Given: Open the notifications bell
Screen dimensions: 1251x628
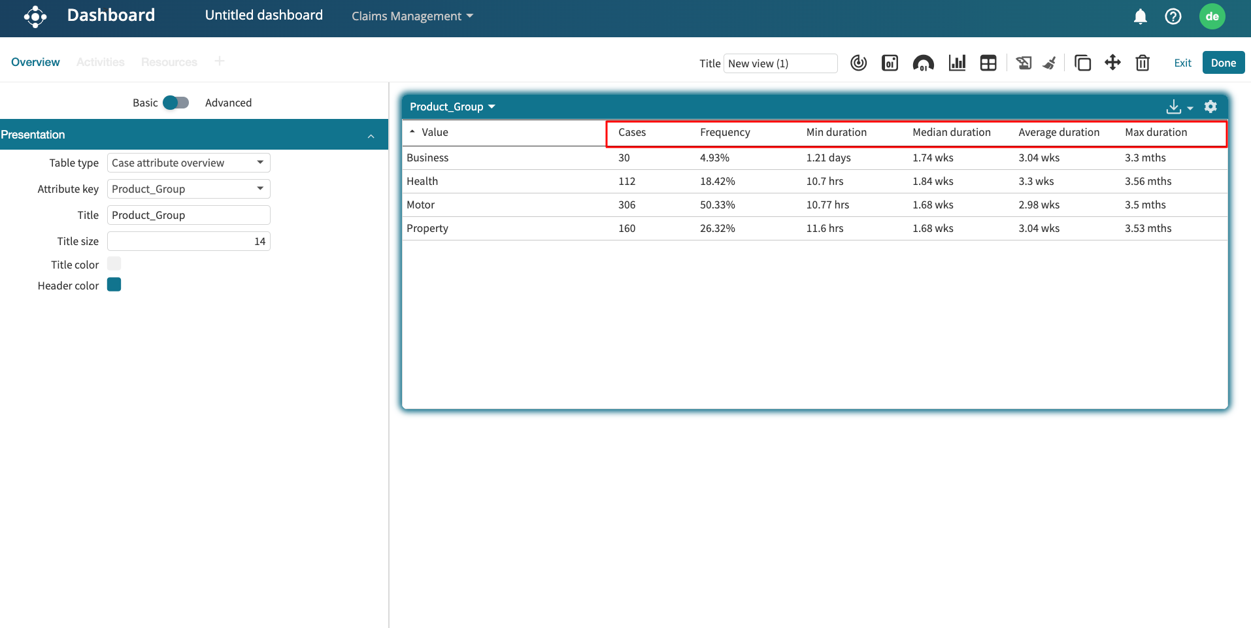Looking at the screenshot, I should pyautogui.click(x=1140, y=16).
